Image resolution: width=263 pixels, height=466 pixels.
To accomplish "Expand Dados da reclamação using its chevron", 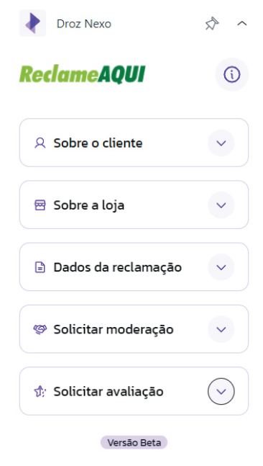I will tap(221, 267).
